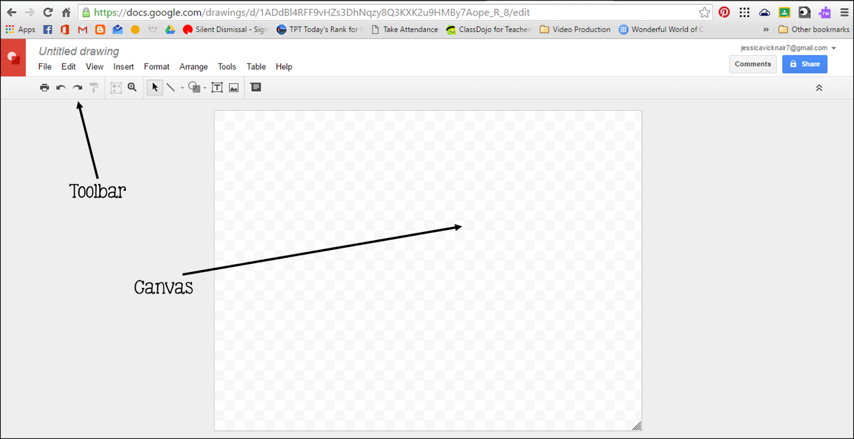Click the Comments button
This screenshot has width=854, height=439.
753,64
